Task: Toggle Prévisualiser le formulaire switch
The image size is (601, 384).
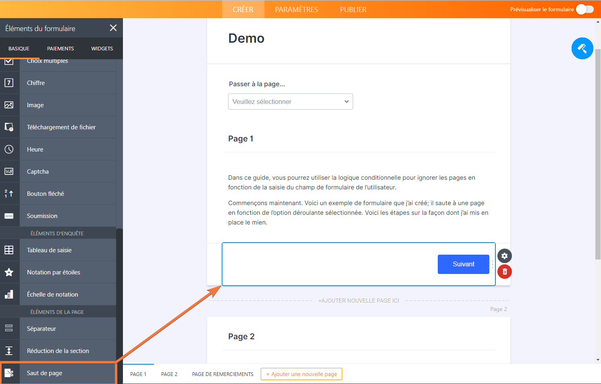Action: pyautogui.click(x=584, y=9)
